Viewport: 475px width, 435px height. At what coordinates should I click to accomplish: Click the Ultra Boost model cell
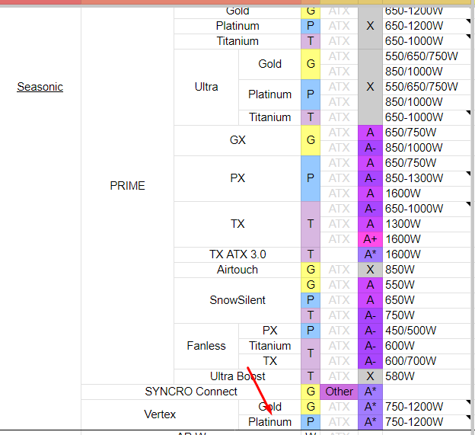pos(237,376)
